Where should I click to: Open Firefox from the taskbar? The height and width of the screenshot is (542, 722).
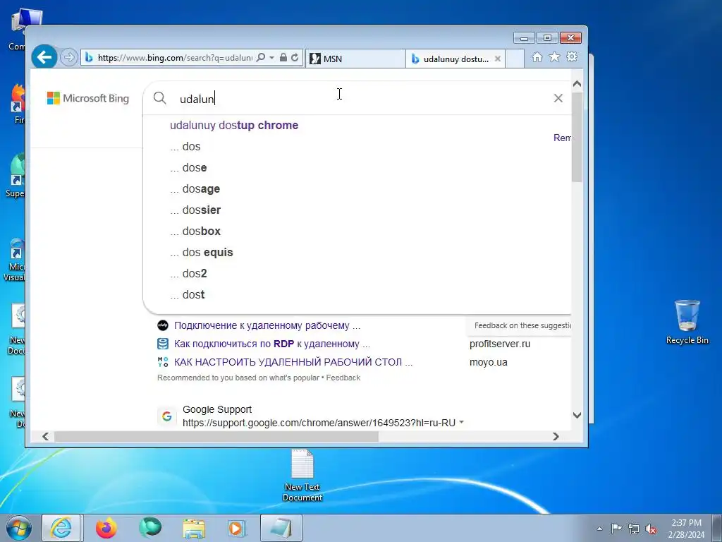point(106,528)
